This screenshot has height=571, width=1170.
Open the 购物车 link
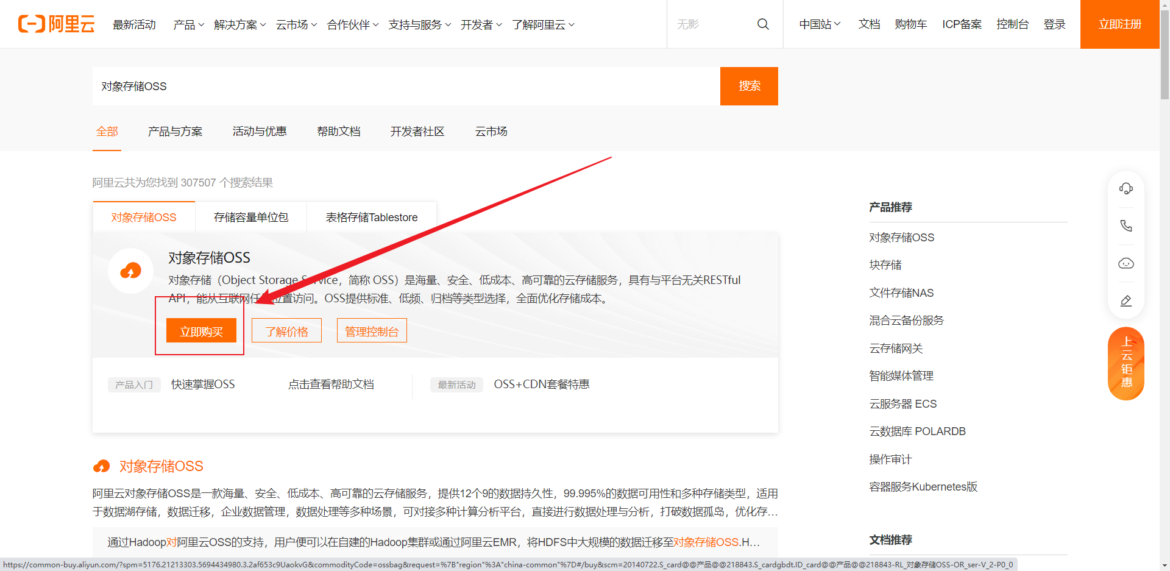click(x=911, y=24)
